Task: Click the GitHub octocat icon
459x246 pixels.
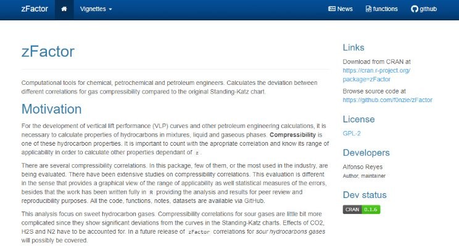Action: click(x=415, y=9)
